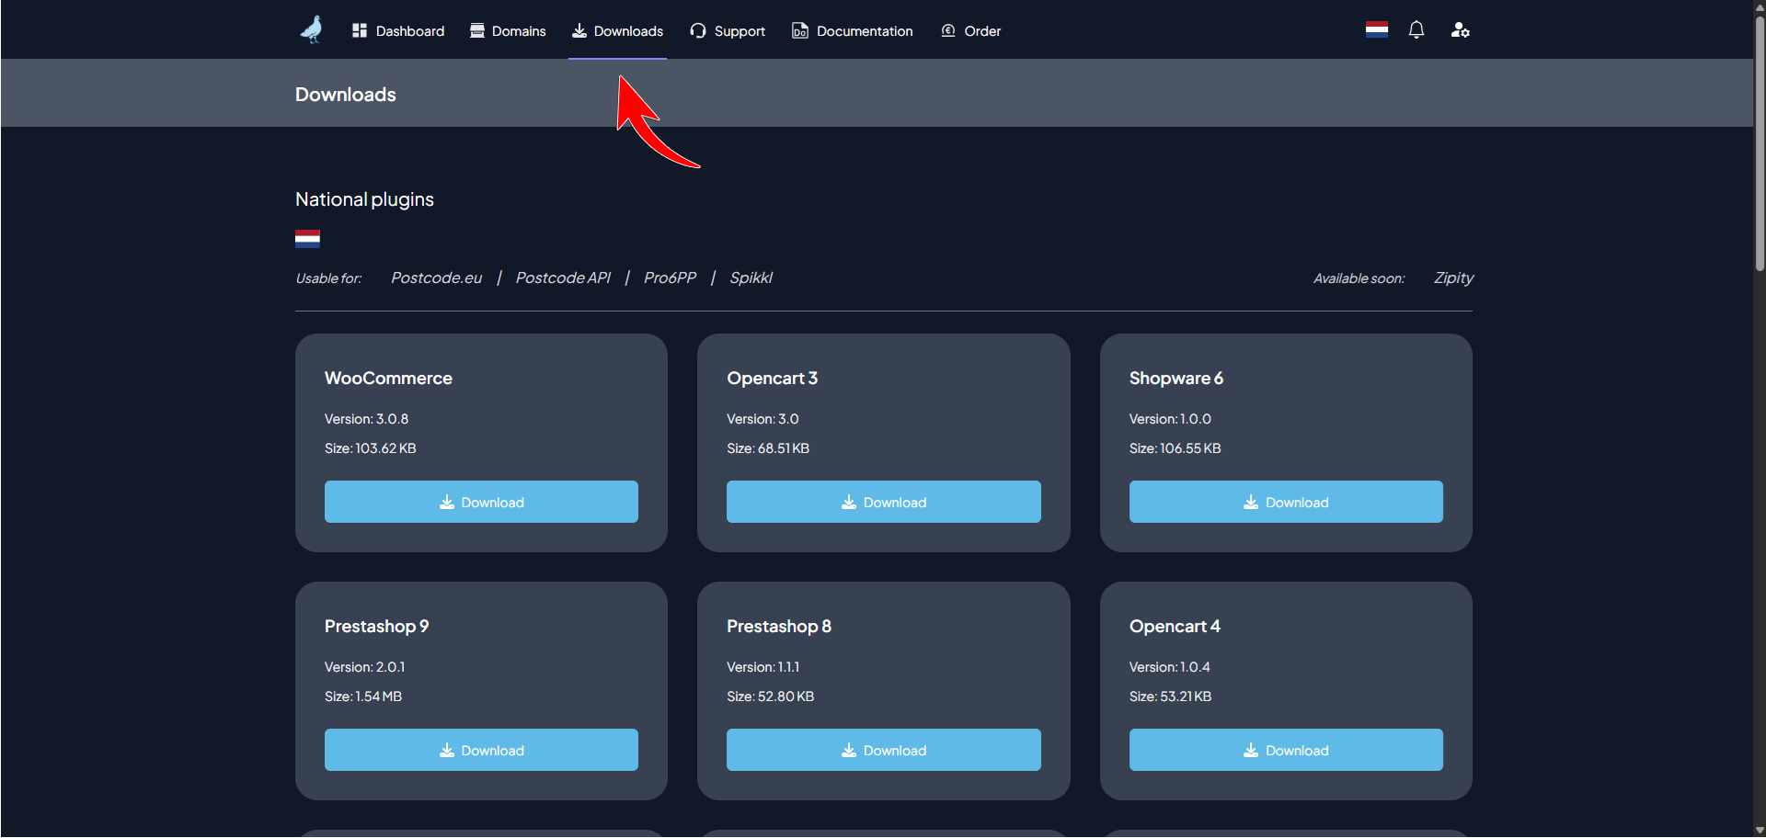
Task: Click the Netherlands flag under National plugins
Action: coord(307,239)
